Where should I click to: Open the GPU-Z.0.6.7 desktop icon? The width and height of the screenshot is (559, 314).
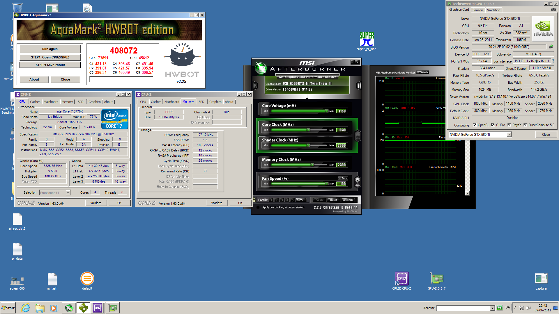coord(436,281)
